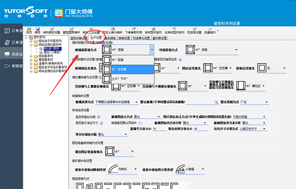This screenshot has height=189, width=296.
Task: Click the 小面值 arc icon for 弧框中梃面宽计算类型
Action: pos(180,169)
